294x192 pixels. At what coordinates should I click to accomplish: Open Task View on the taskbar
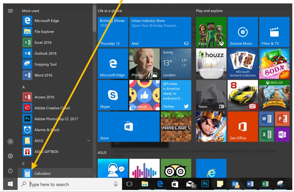[129, 184]
